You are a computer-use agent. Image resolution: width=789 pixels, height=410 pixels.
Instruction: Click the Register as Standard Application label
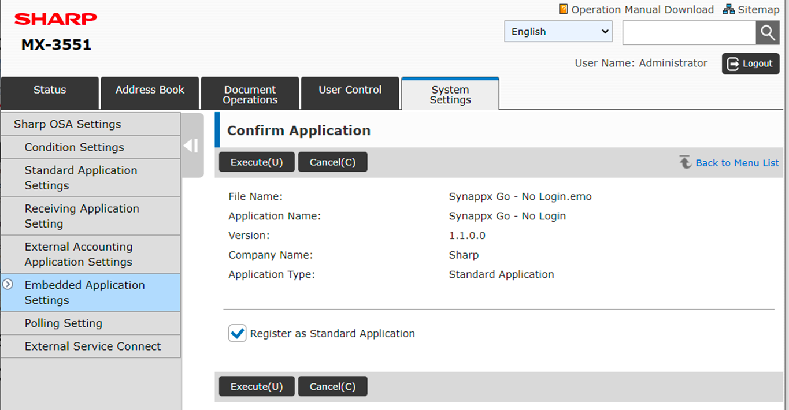(332, 333)
